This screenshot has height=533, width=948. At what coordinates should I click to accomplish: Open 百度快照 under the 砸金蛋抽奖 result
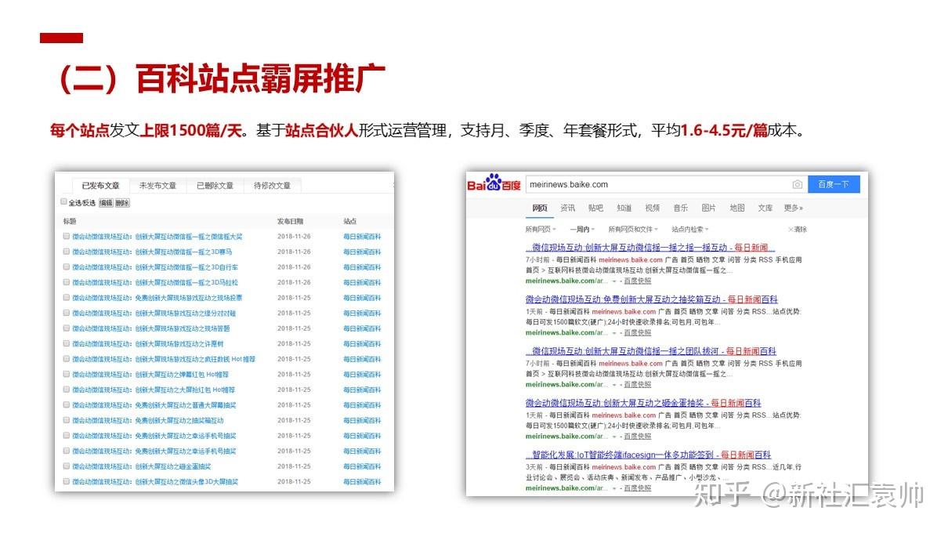tap(637, 436)
